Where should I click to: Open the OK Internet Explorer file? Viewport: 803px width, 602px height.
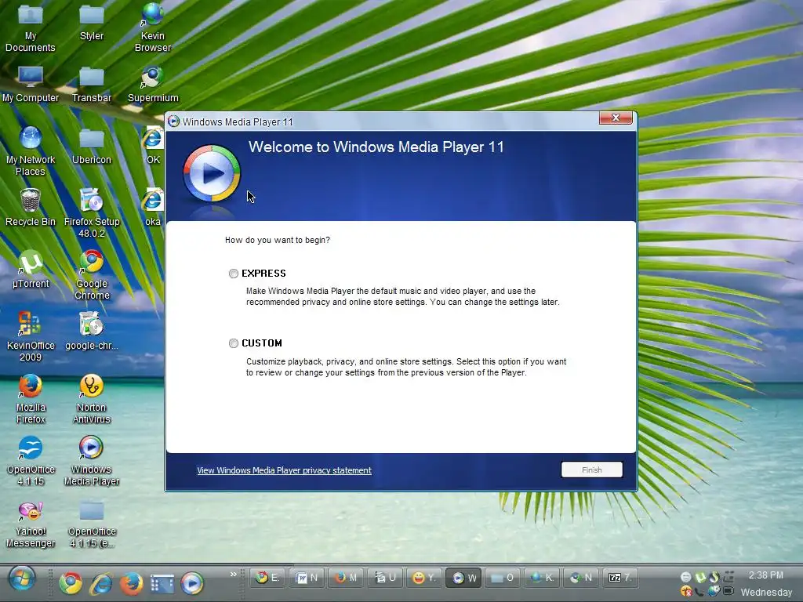pos(153,146)
